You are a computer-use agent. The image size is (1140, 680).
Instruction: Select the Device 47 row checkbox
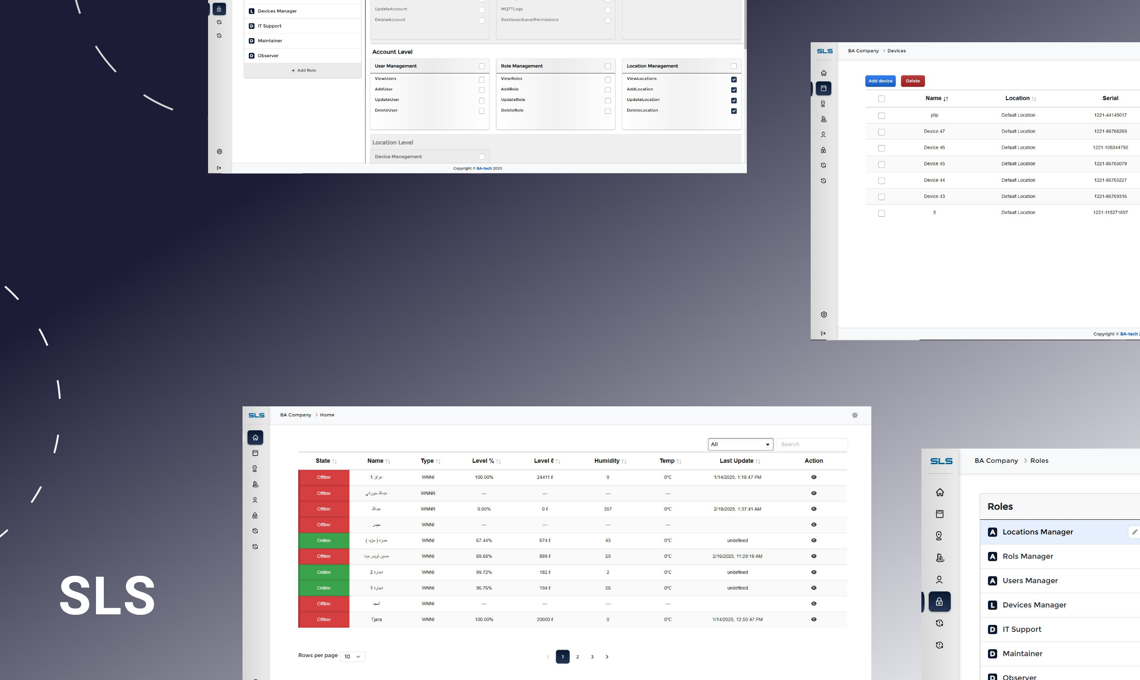(x=881, y=132)
